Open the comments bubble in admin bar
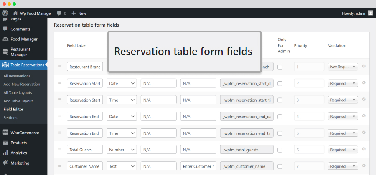The image size is (376, 175). pos(62,13)
